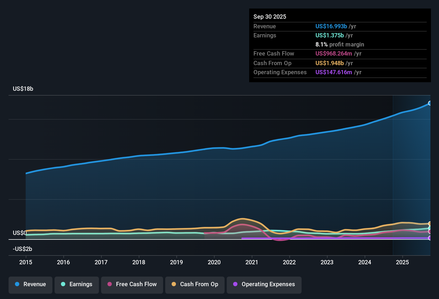
Task: Click the US$968.264m Free Cash Flow value
Action: 334,53
